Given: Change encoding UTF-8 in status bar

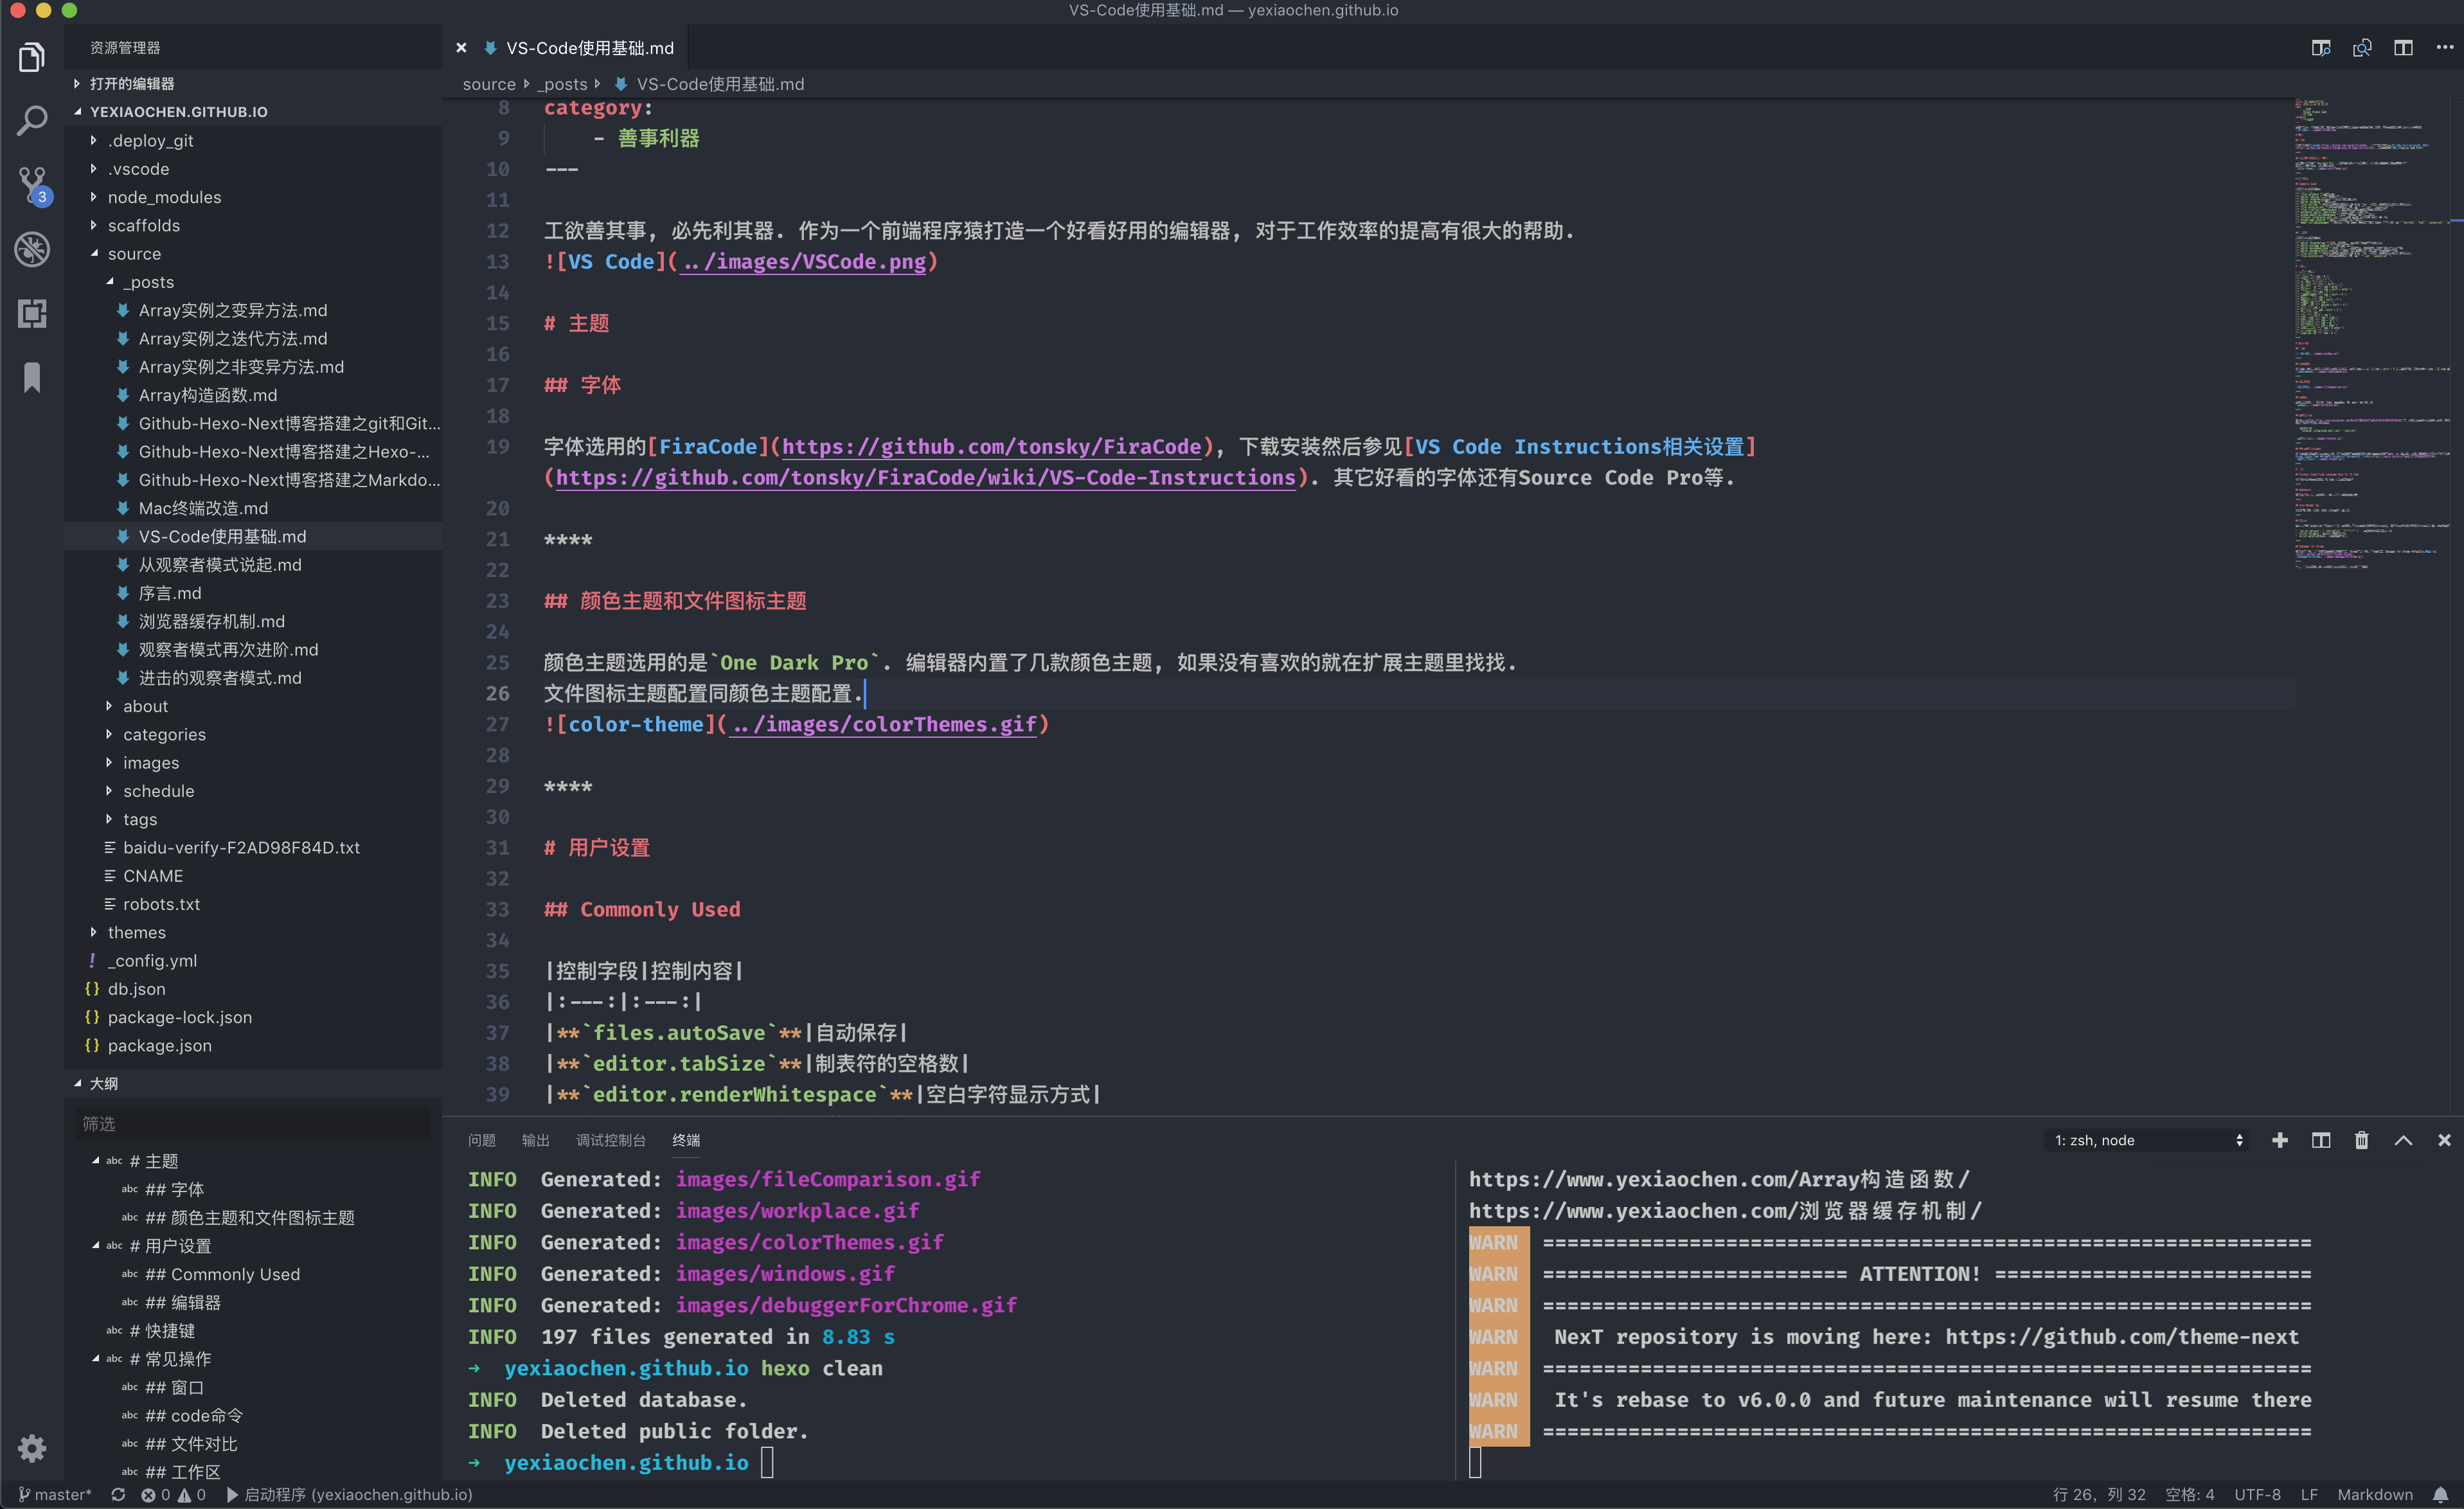Looking at the screenshot, I should click(2257, 1494).
